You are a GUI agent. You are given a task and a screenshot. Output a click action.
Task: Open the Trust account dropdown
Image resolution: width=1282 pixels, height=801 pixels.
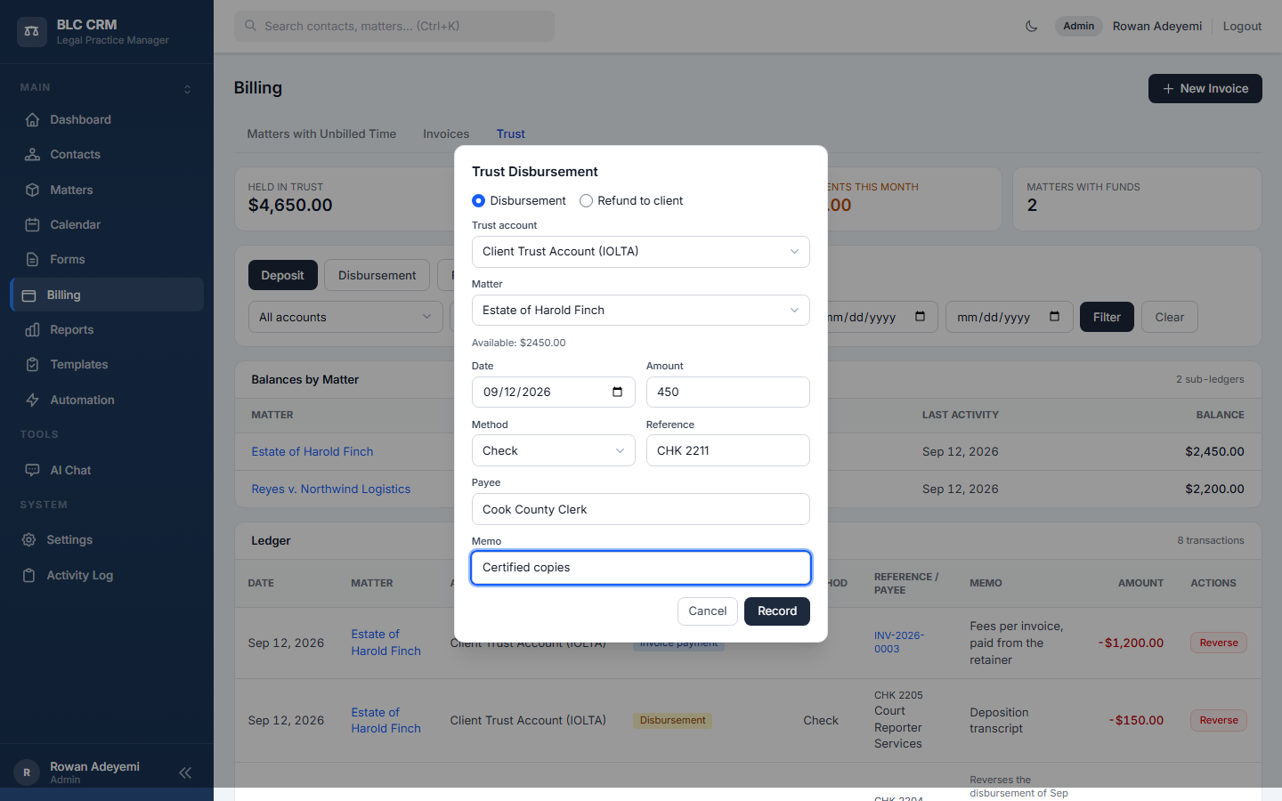point(641,252)
